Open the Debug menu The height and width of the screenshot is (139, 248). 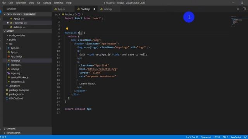[x=47, y=3]
